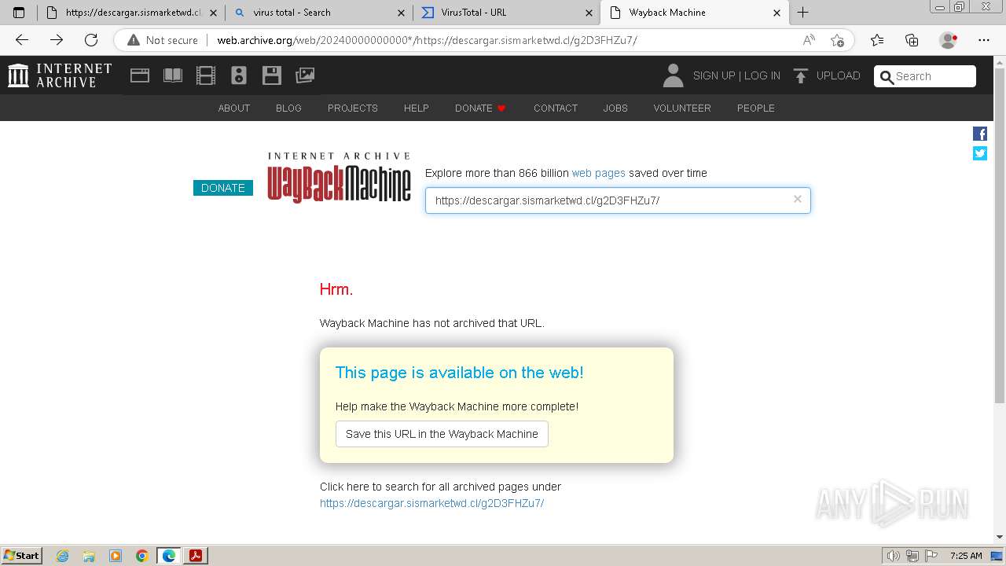The image size is (1006, 566).
Task: Click the Wayback Machine logo
Action: (339, 178)
